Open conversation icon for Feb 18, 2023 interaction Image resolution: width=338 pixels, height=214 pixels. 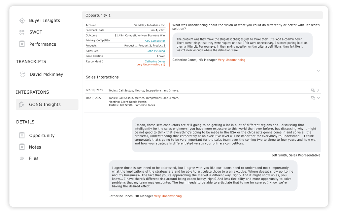(x=313, y=90)
